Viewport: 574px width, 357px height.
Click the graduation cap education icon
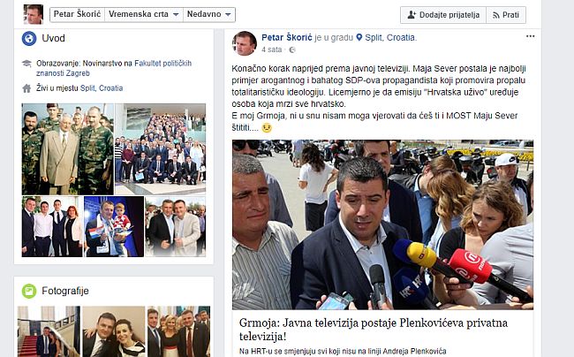pyautogui.click(x=26, y=64)
